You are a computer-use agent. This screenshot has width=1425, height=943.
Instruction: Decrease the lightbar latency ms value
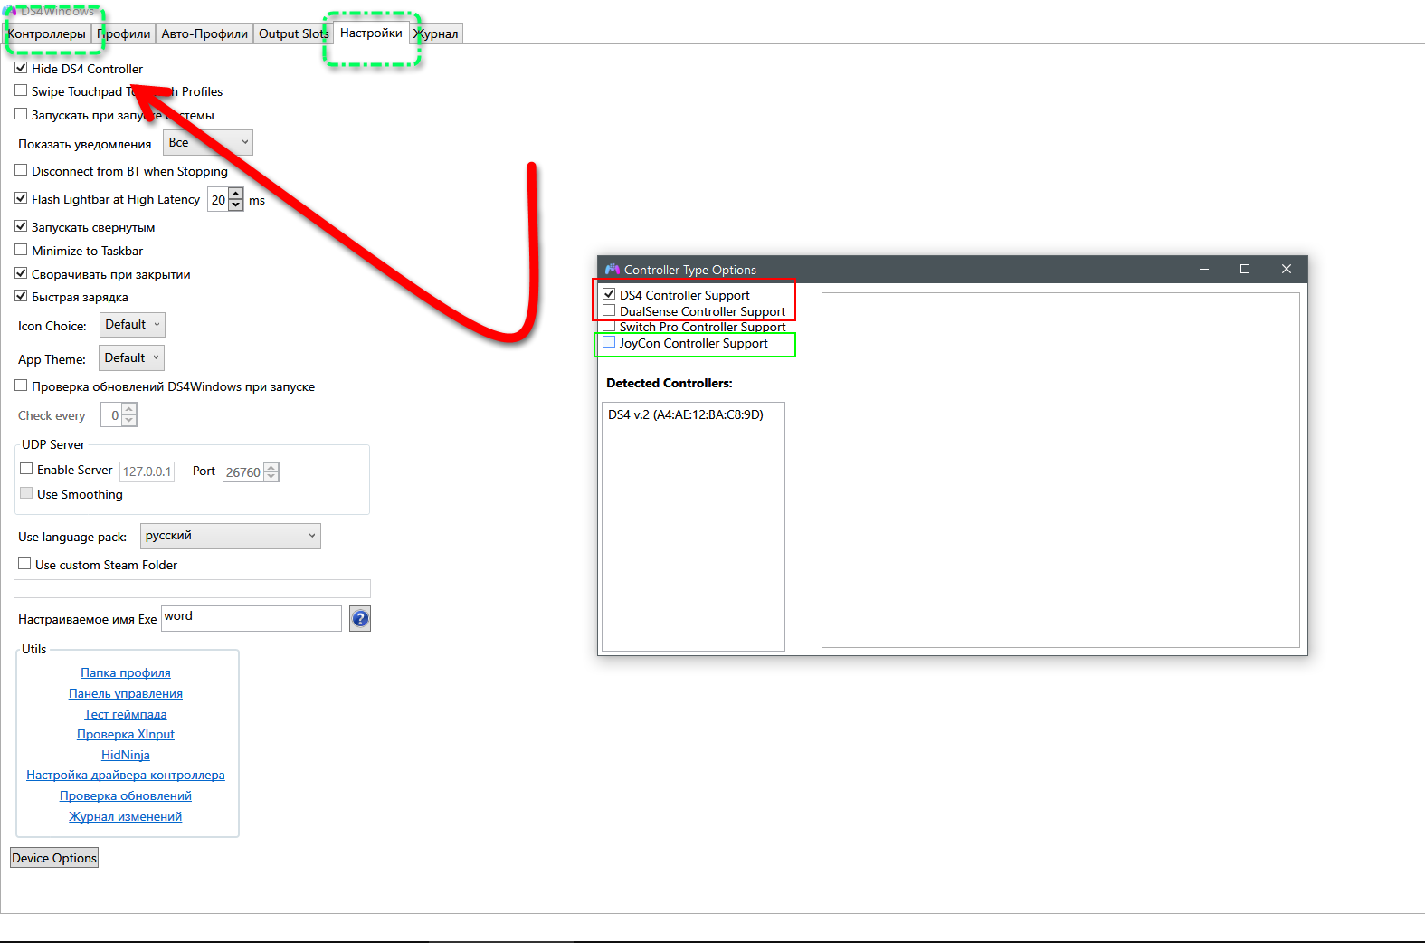click(236, 205)
